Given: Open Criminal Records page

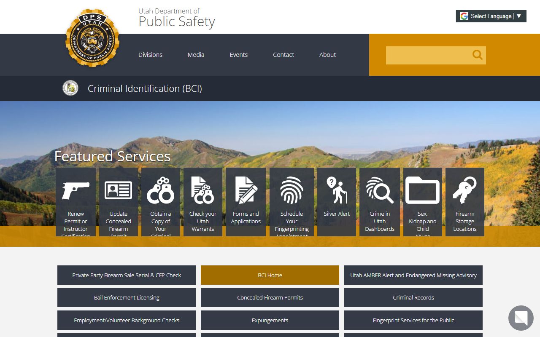Looking at the screenshot, I should click(413, 297).
